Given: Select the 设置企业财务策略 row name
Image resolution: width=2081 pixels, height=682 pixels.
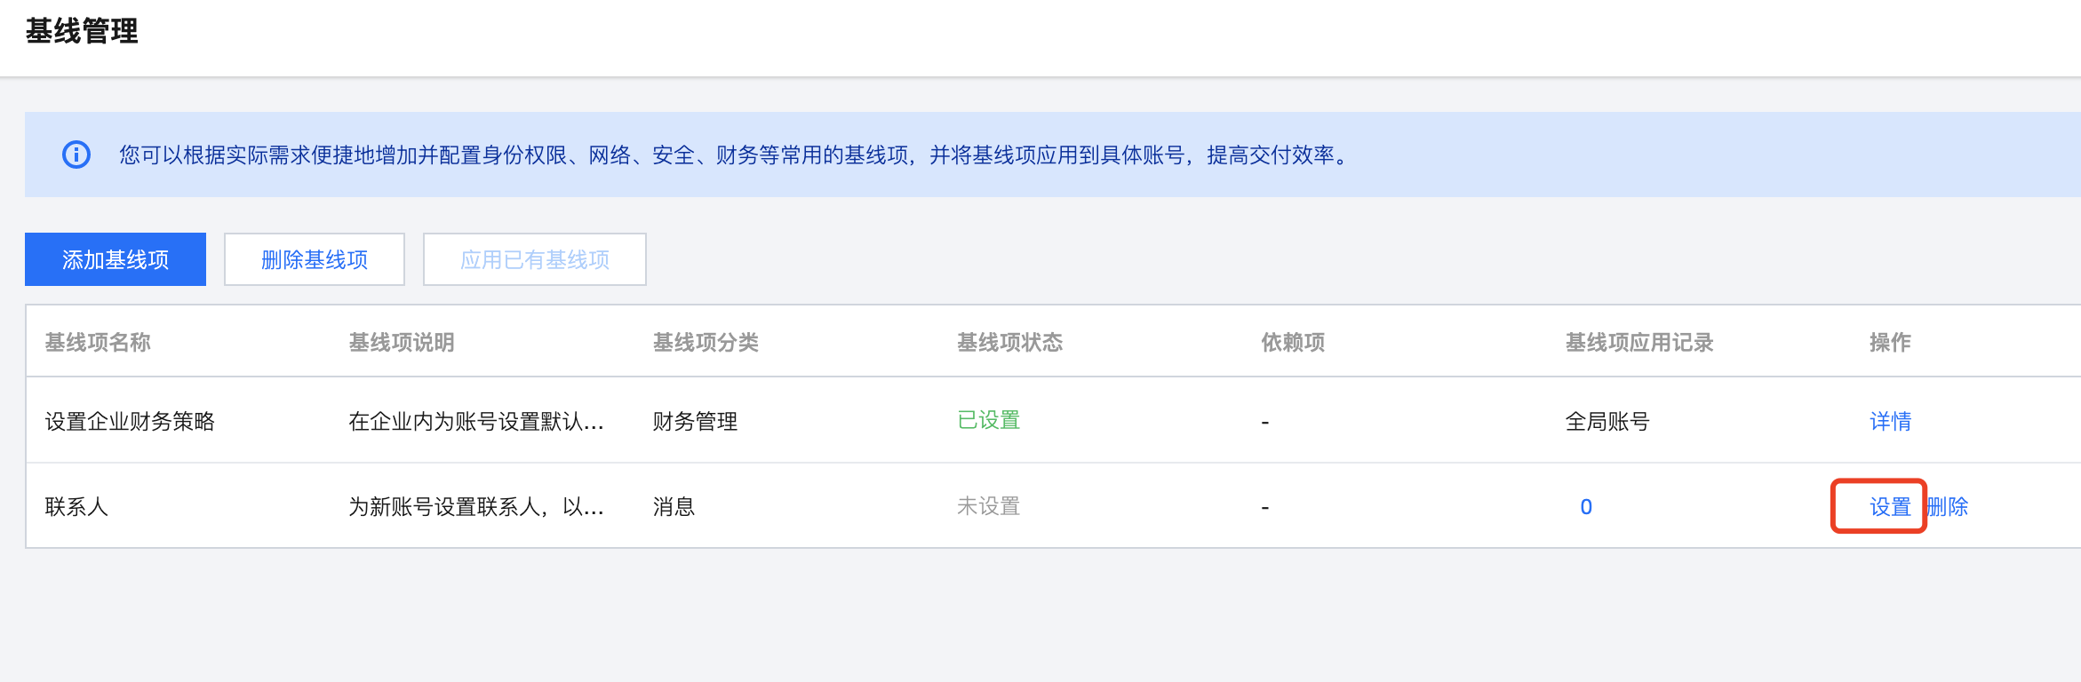Looking at the screenshot, I should [130, 421].
